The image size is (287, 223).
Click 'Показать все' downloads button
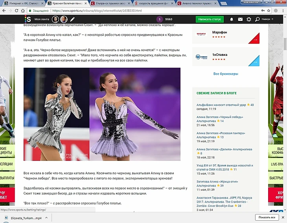267,217
